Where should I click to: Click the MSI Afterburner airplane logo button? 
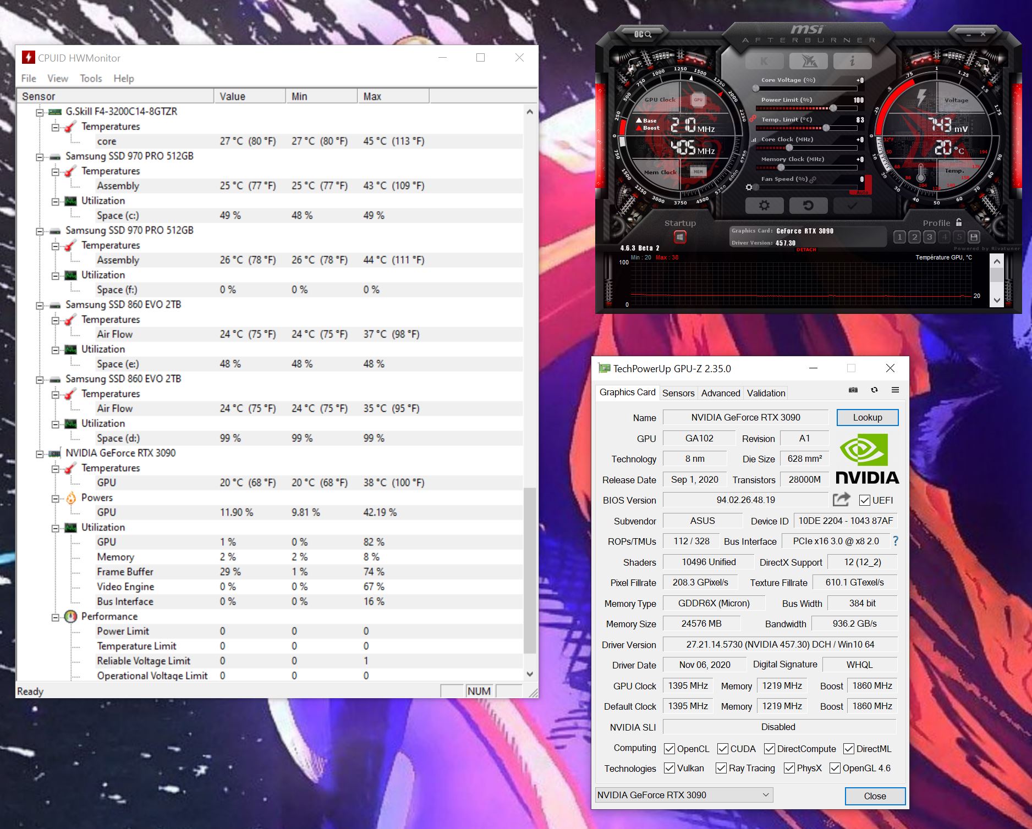point(808,61)
